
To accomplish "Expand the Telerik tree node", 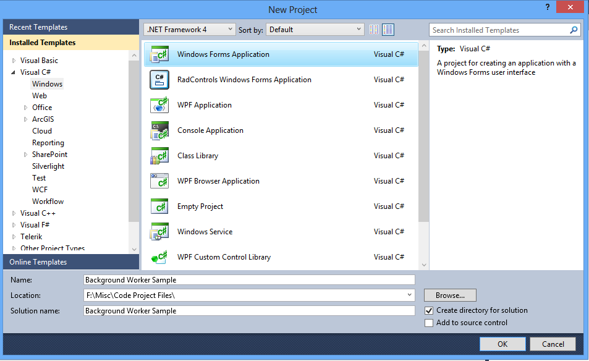I will tap(14, 237).
